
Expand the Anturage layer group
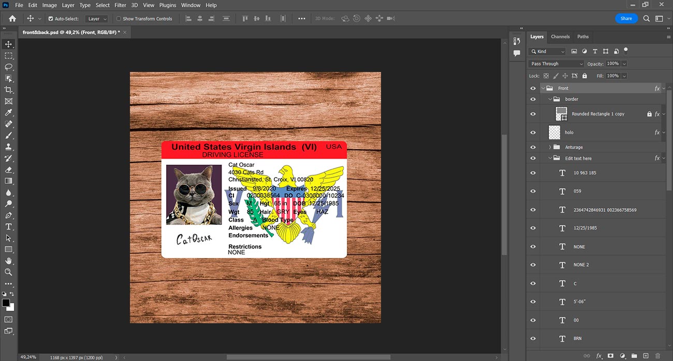click(x=550, y=147)
